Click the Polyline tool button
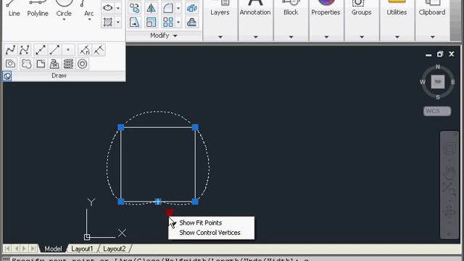This screenshot has height=261, width=464. [x=38, y=8]
